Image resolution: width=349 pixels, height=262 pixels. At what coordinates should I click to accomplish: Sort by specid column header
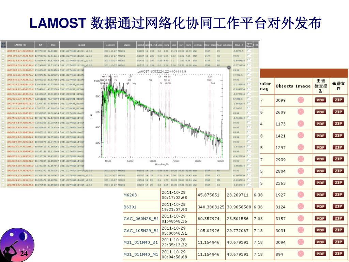point(81,45)
